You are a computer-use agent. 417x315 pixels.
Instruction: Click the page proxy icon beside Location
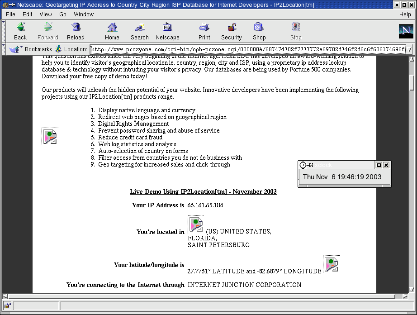(x=58, y=49)
